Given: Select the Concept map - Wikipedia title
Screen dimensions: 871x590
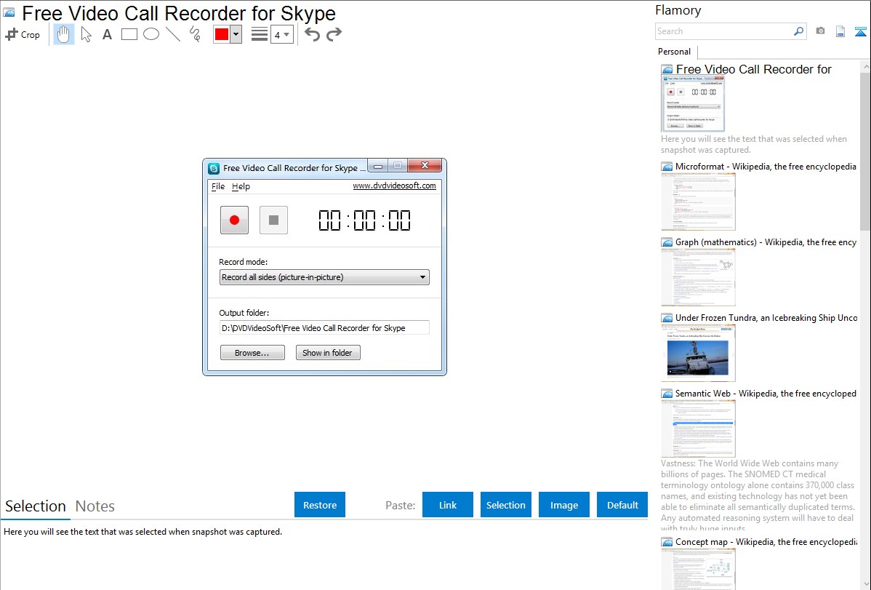Looking at the screenshot, I should [x=766, y=541].
